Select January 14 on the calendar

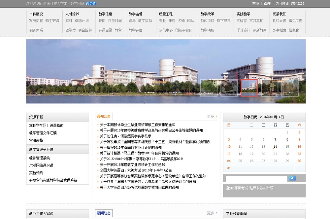pos(275,147)
